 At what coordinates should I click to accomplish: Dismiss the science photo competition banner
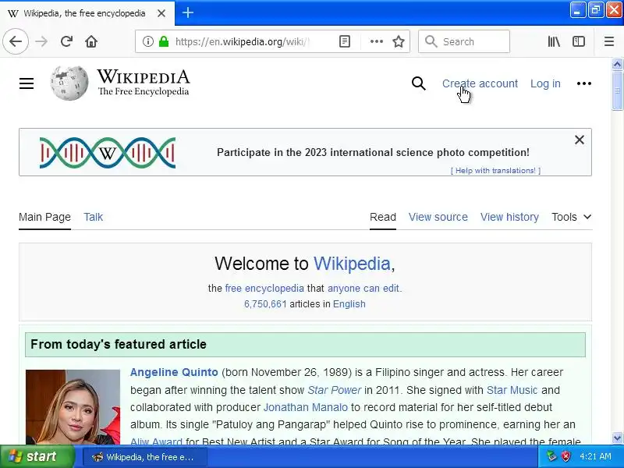coord(580,140)
